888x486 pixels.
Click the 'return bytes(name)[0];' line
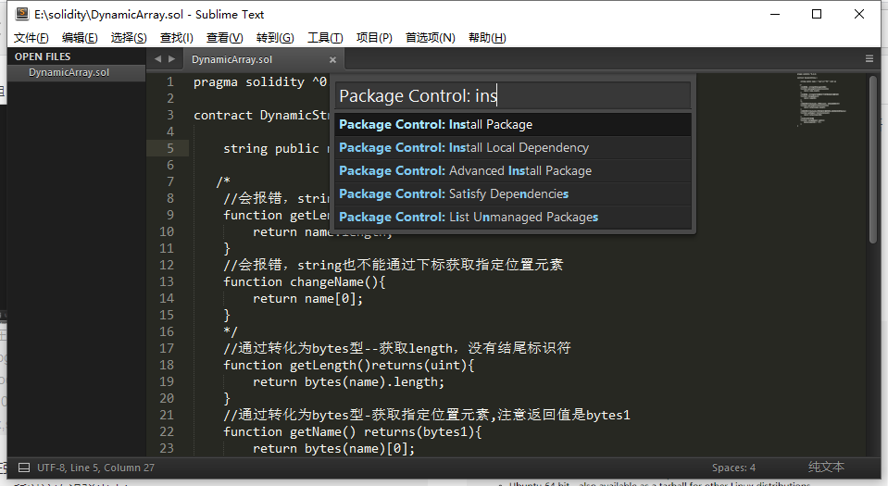tap(333, 449)
